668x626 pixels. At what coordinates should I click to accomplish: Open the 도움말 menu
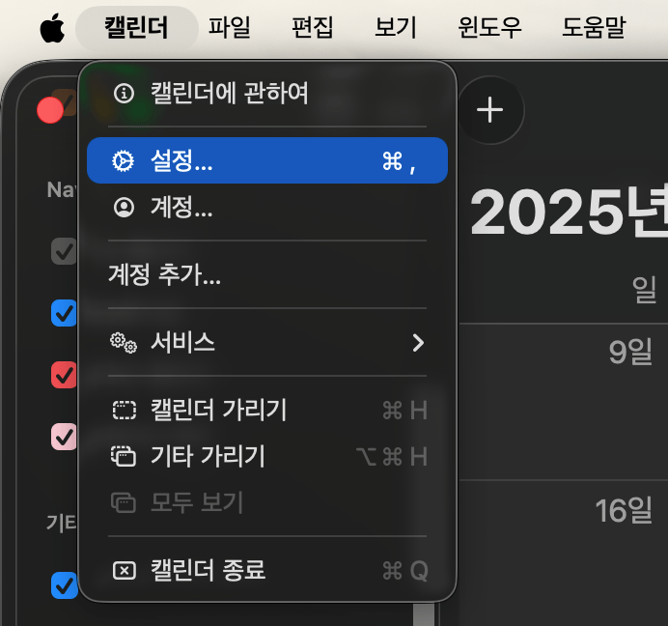point(593,28)
